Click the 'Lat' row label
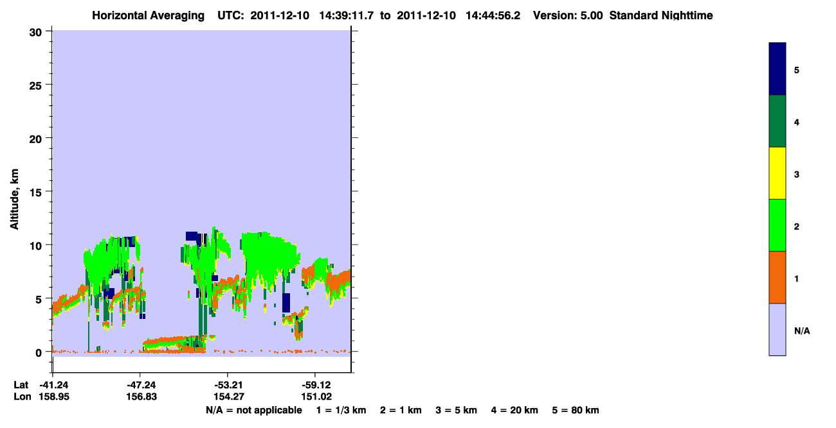This screenshot has width=836, height=428. (x=21, y=386)
